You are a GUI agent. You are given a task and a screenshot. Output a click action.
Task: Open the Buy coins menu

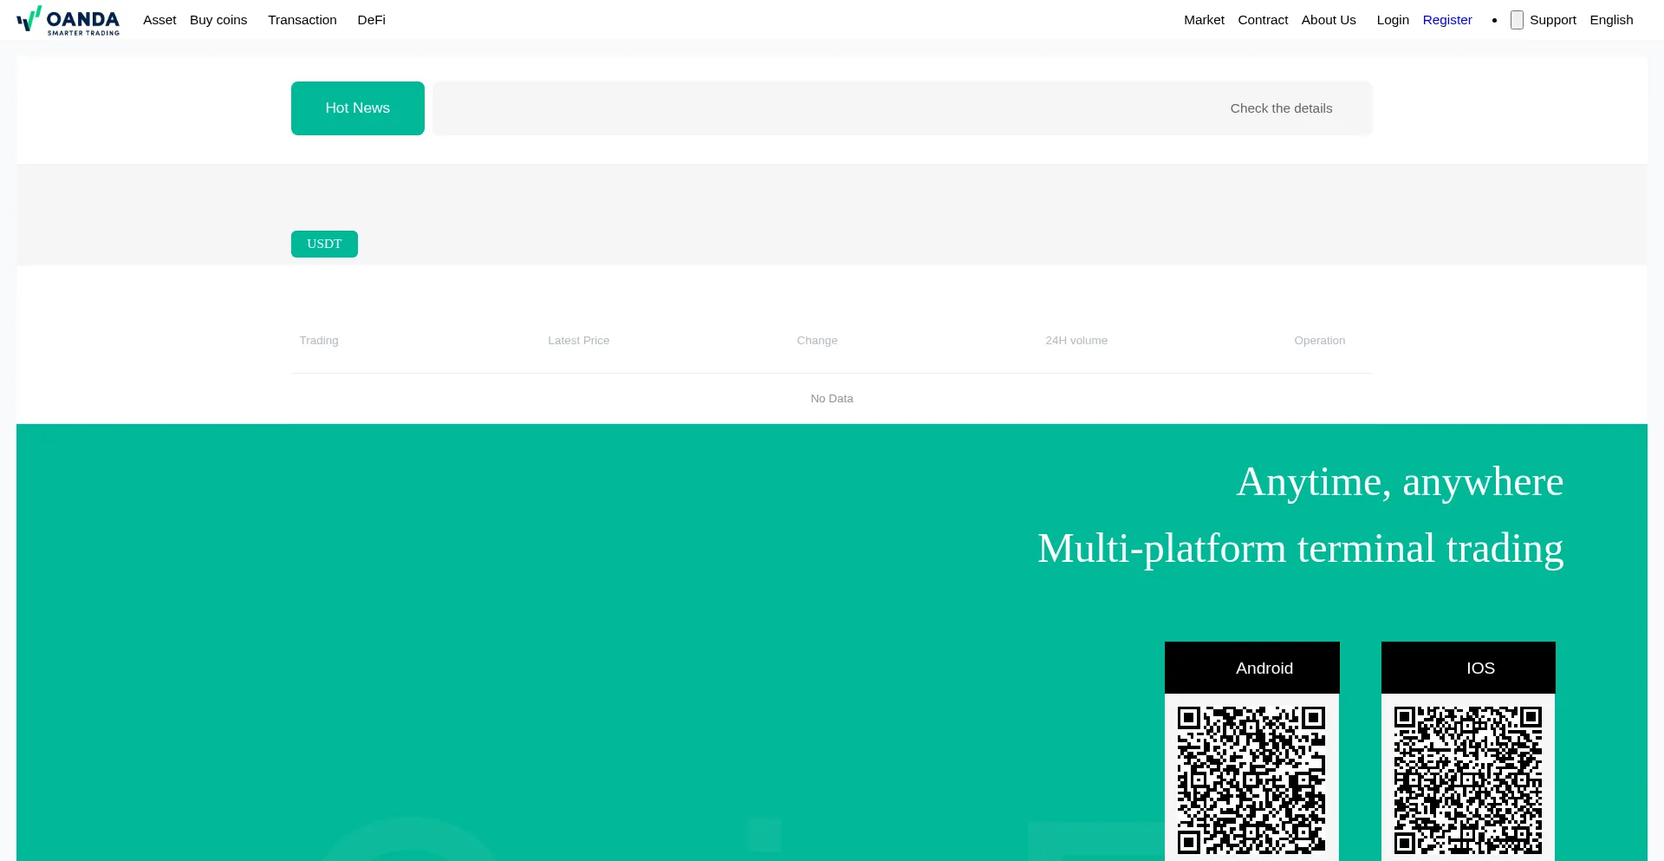coord(218,20)
